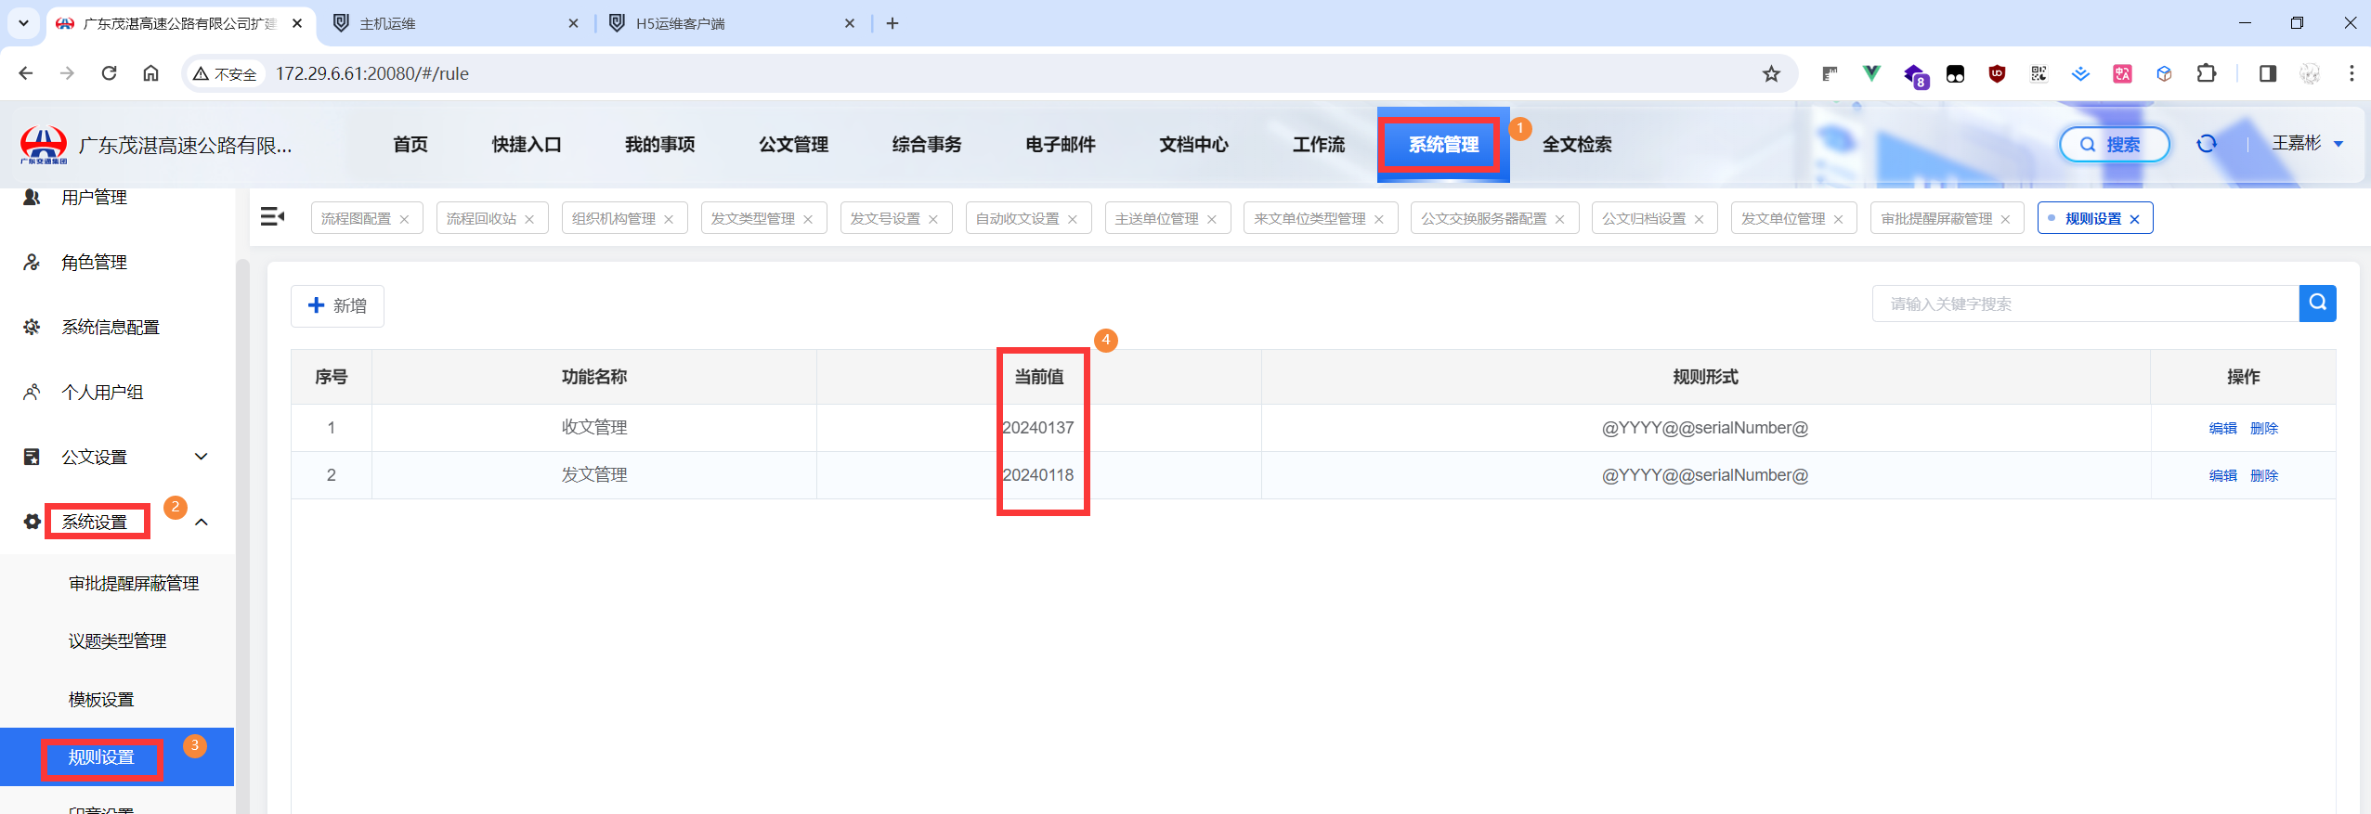Click the 公文设置 sidebar icon
2371x814 pixels.
pos(32,457)
